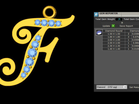Click the Diamond Round column header
The width and height of the screenshot is (139, 104).
click(x=114, y=31)
